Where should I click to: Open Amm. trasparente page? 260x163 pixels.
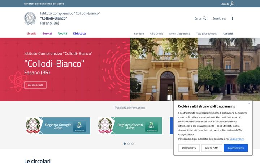point(179,34)
